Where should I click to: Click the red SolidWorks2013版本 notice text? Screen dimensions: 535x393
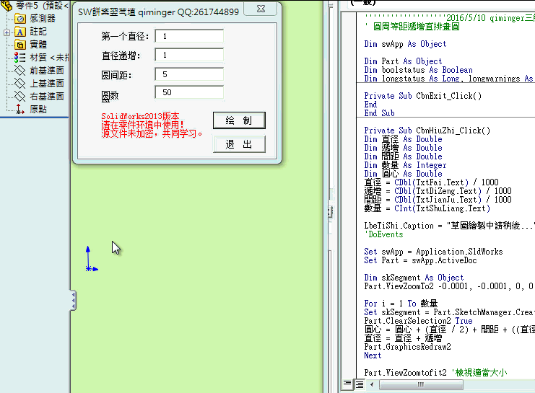click(140, 116)
